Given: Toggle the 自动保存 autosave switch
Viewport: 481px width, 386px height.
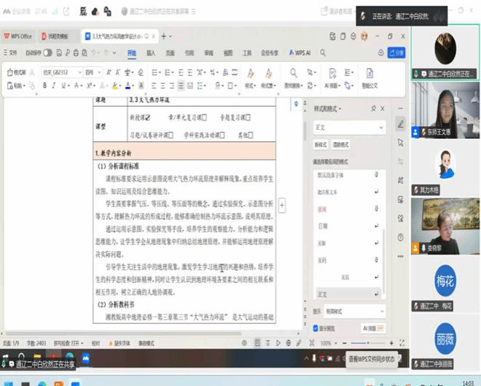Looking at the screenshot, I should click(47, 53).
